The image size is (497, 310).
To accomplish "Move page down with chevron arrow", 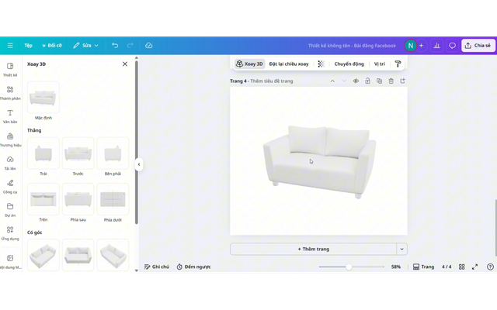I will coord(344,81).
